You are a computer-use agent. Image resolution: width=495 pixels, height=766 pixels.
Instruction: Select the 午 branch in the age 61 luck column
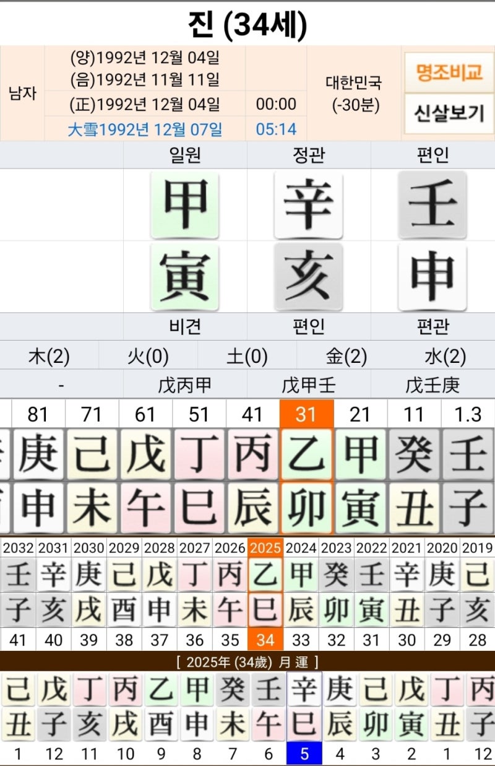pos(145,508)
